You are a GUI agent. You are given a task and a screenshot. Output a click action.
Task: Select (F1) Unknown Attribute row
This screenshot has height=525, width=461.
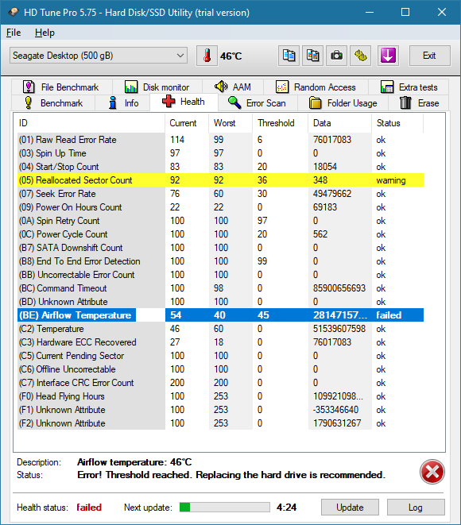(x=220, y=410)
